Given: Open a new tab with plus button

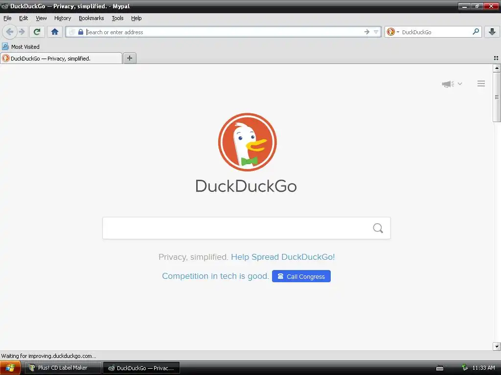Looking at the screenshot, I should click(129, 58).
